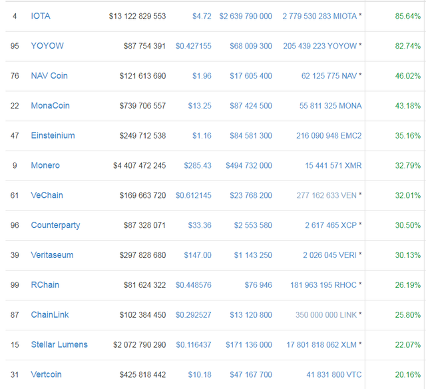Image resolution: width=426 pixels, height=389 pixels.
Task: Click supply 2 617 465 XCP
Action: pyautogui.click(x=331, y=225)
